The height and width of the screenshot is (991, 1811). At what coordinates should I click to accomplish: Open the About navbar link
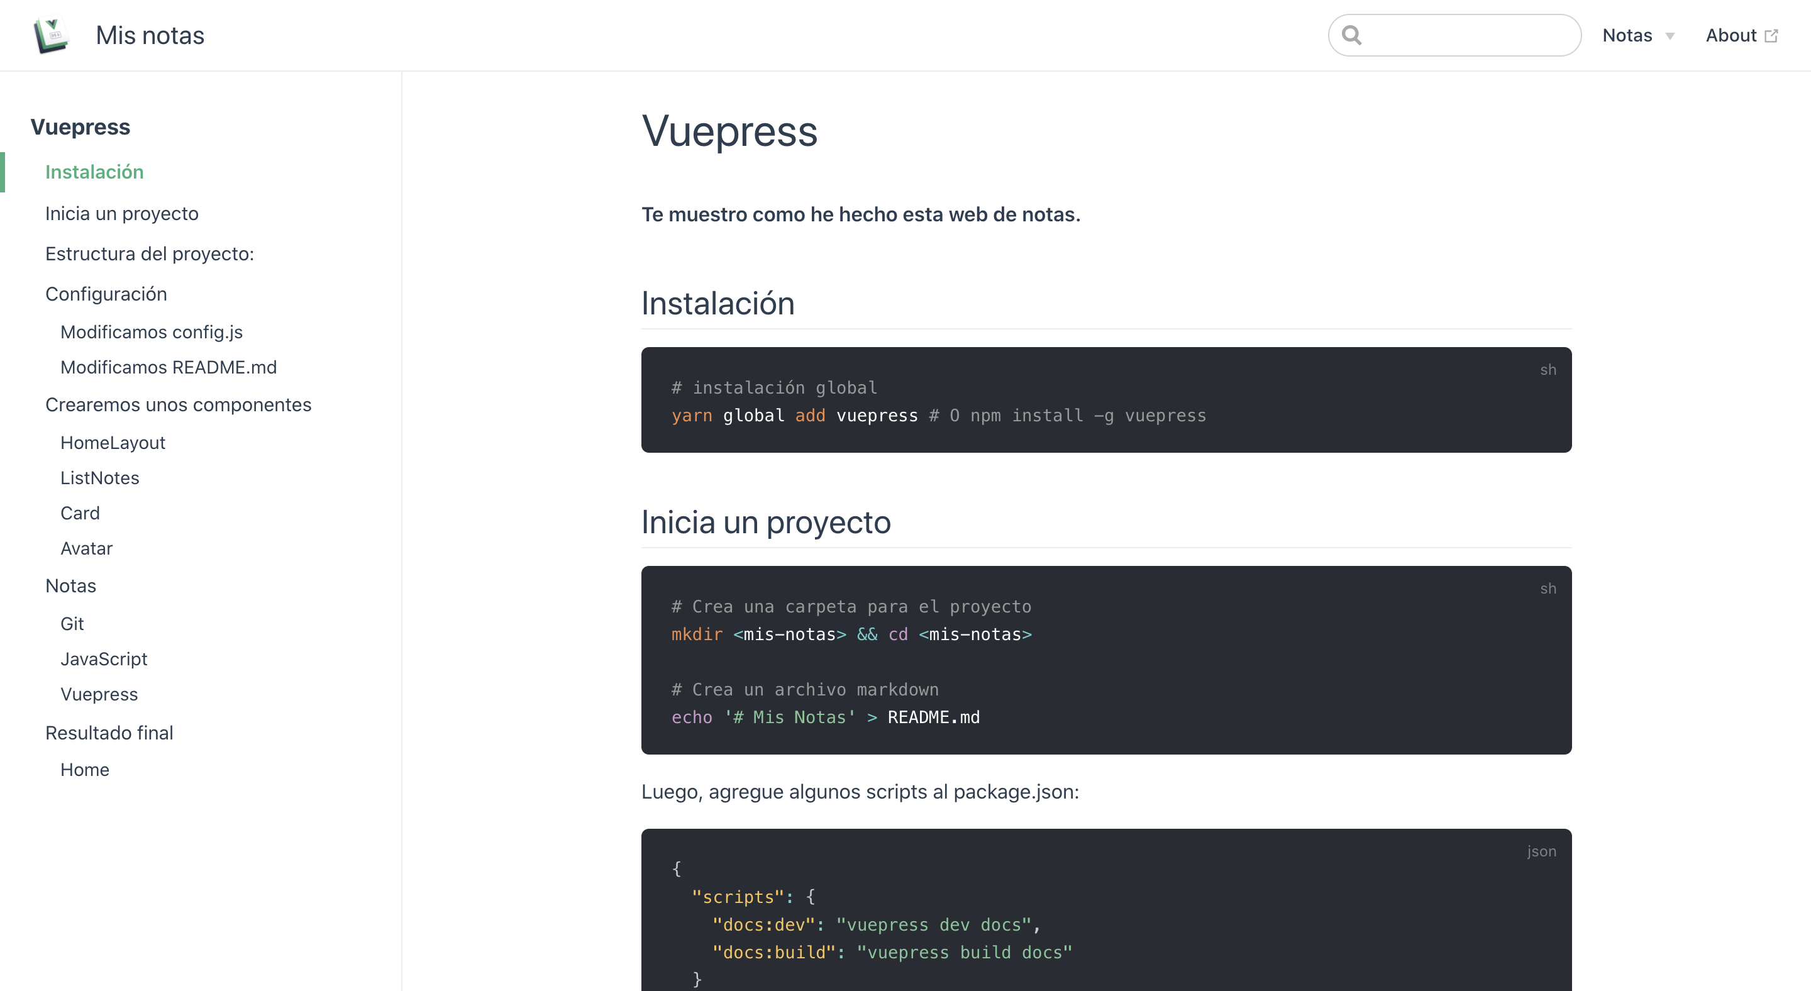pyautogui.click(x=1730, y=35)
